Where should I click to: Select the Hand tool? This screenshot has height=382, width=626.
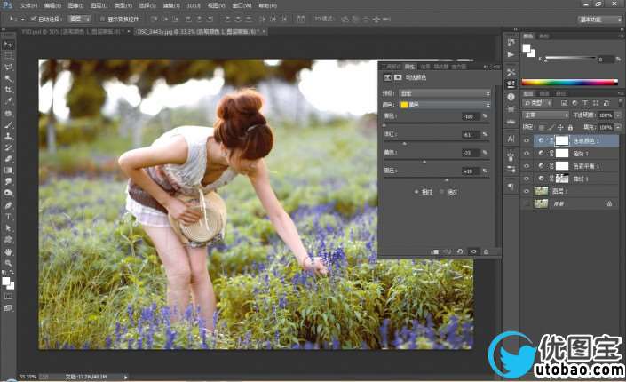point(8,251)
